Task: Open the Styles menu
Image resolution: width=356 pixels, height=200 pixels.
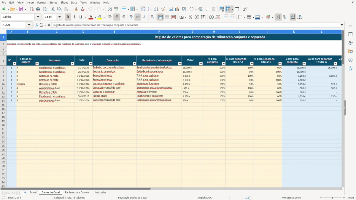Action: coord(53,2)
